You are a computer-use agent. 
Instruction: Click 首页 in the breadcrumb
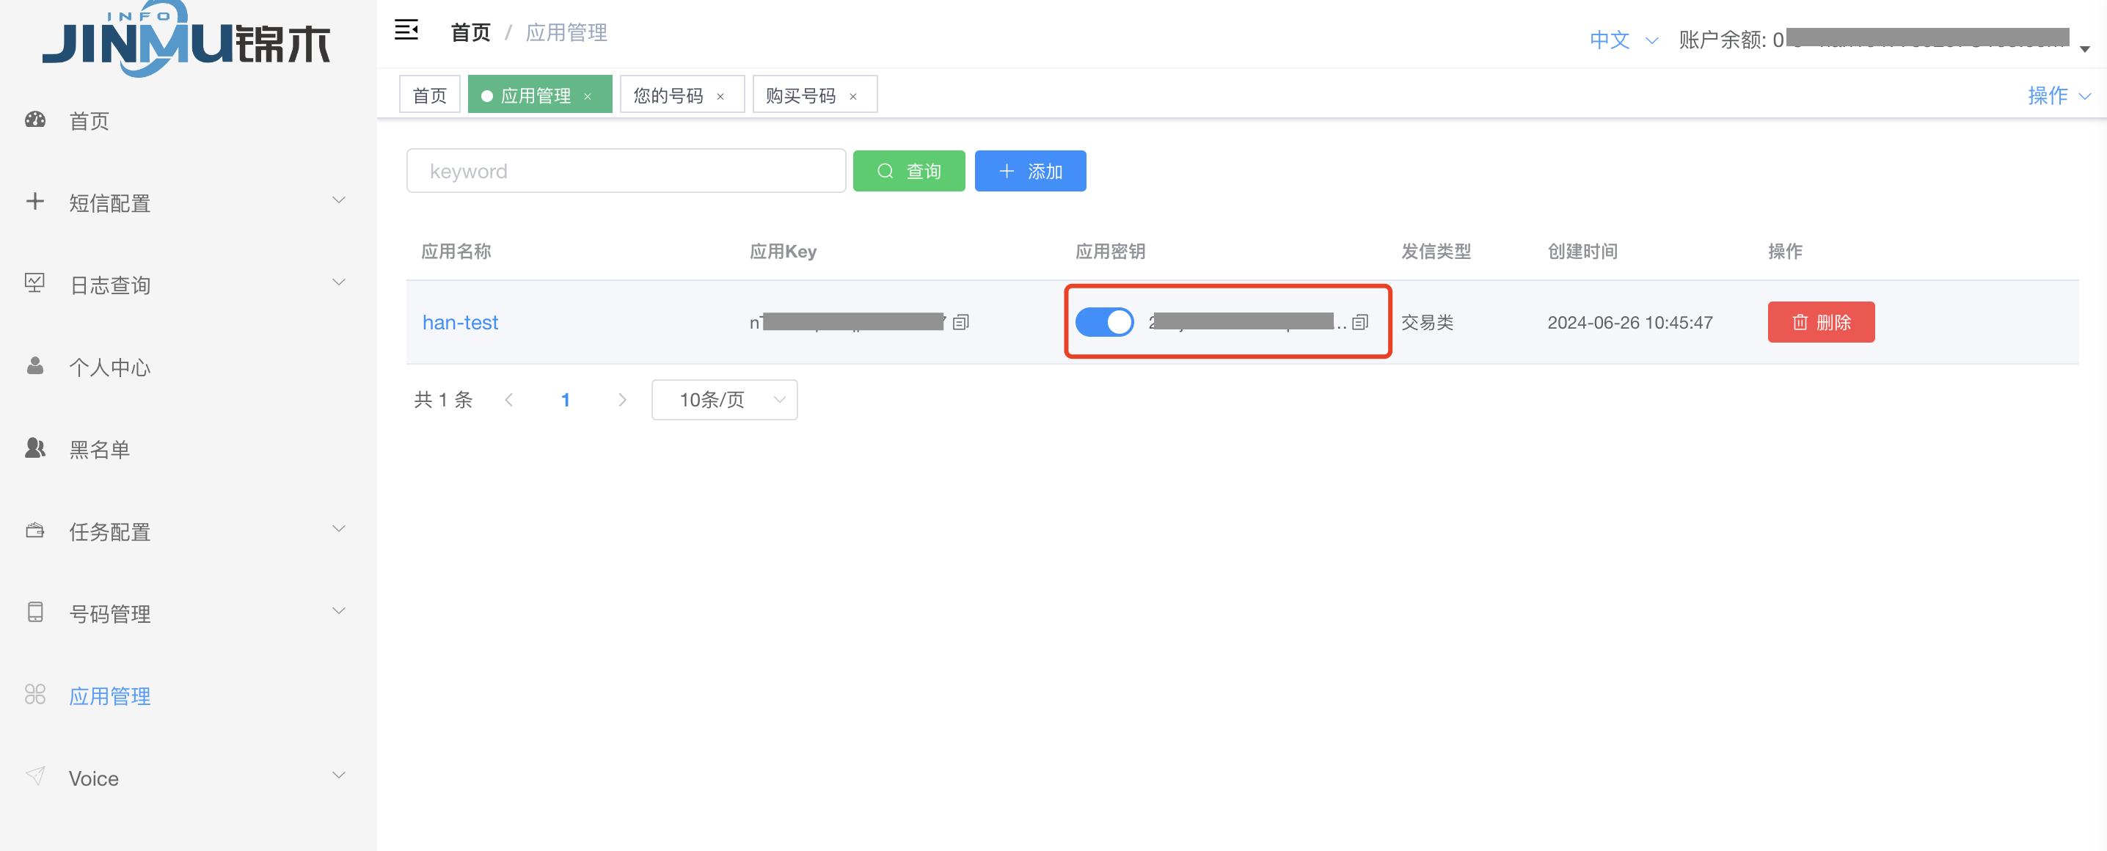pos(470,33)
